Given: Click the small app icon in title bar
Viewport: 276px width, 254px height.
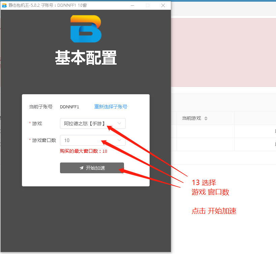Looking at the screenshot, I should click(4, 5).
